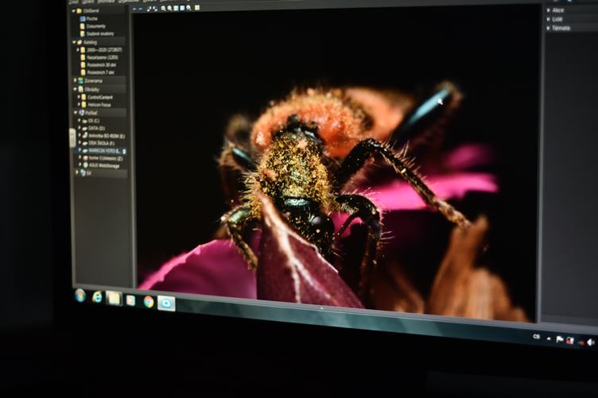598x398 pixels.
Task: Open Action Center flag icon
Action: [560, 339]
